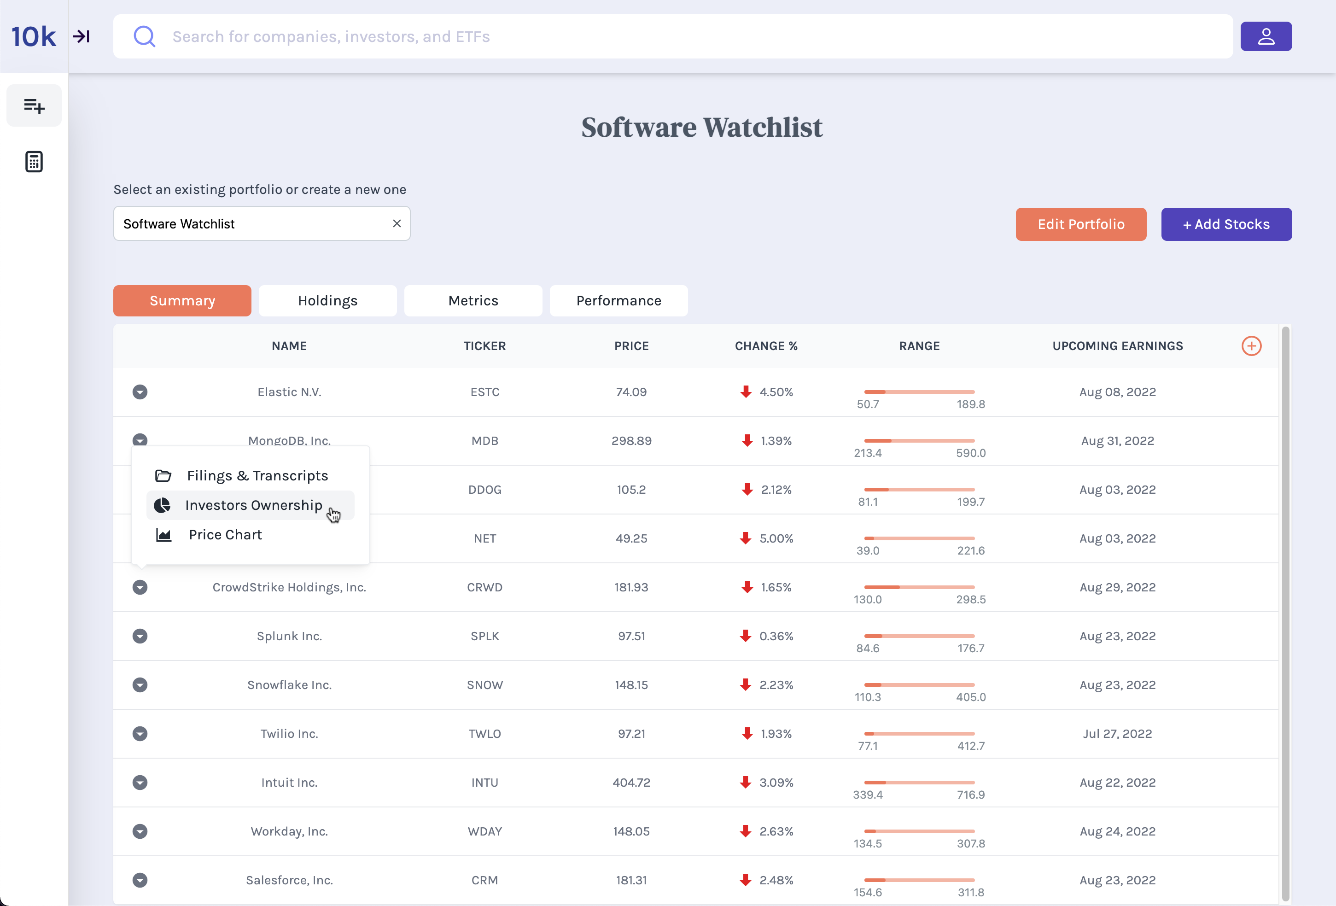Click the + Add Stocks button
This screenshot has height=906, width=1336.
point(1226,224)
